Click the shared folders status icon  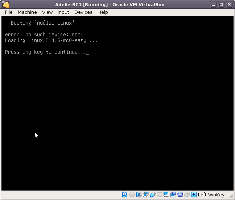[x=159, y=195]
